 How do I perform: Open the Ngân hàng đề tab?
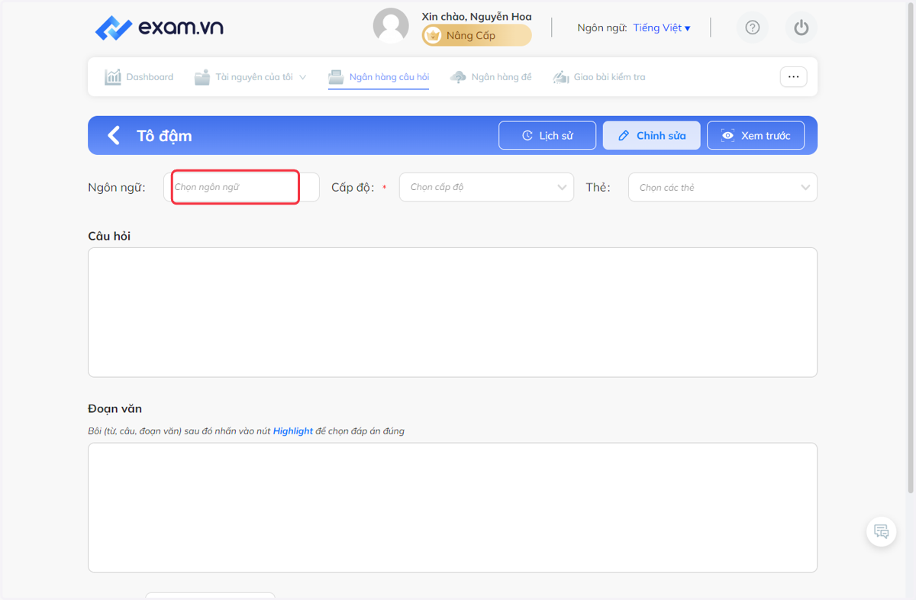pyautogui.click(x=491, y=77)
